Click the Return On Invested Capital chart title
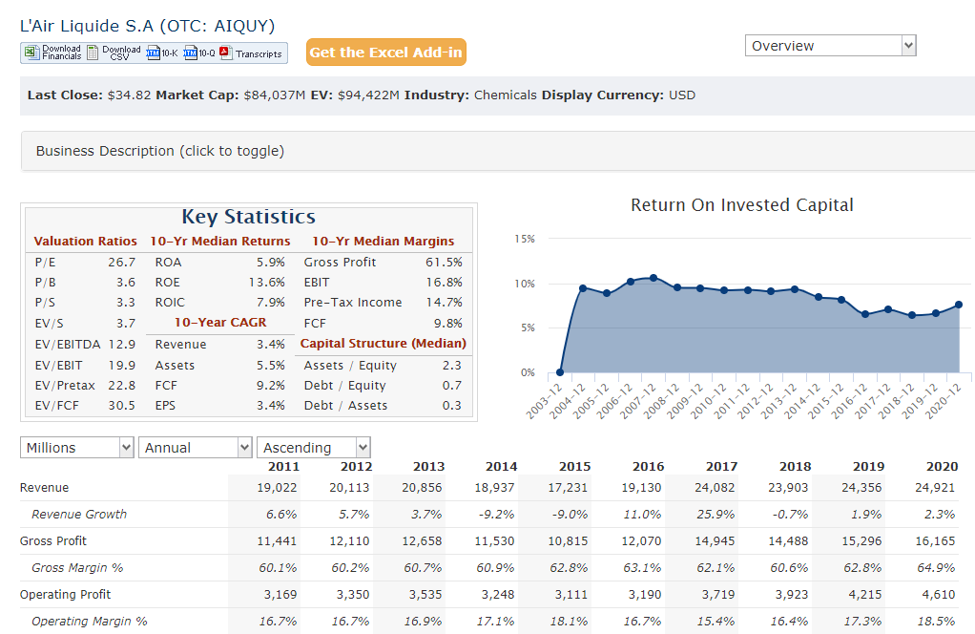The image size is (975, 634). click(x=742, y=204)
